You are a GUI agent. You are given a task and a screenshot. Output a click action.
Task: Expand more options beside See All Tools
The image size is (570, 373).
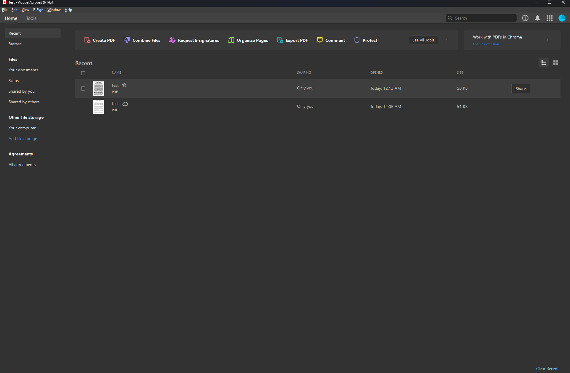point(447,40)
